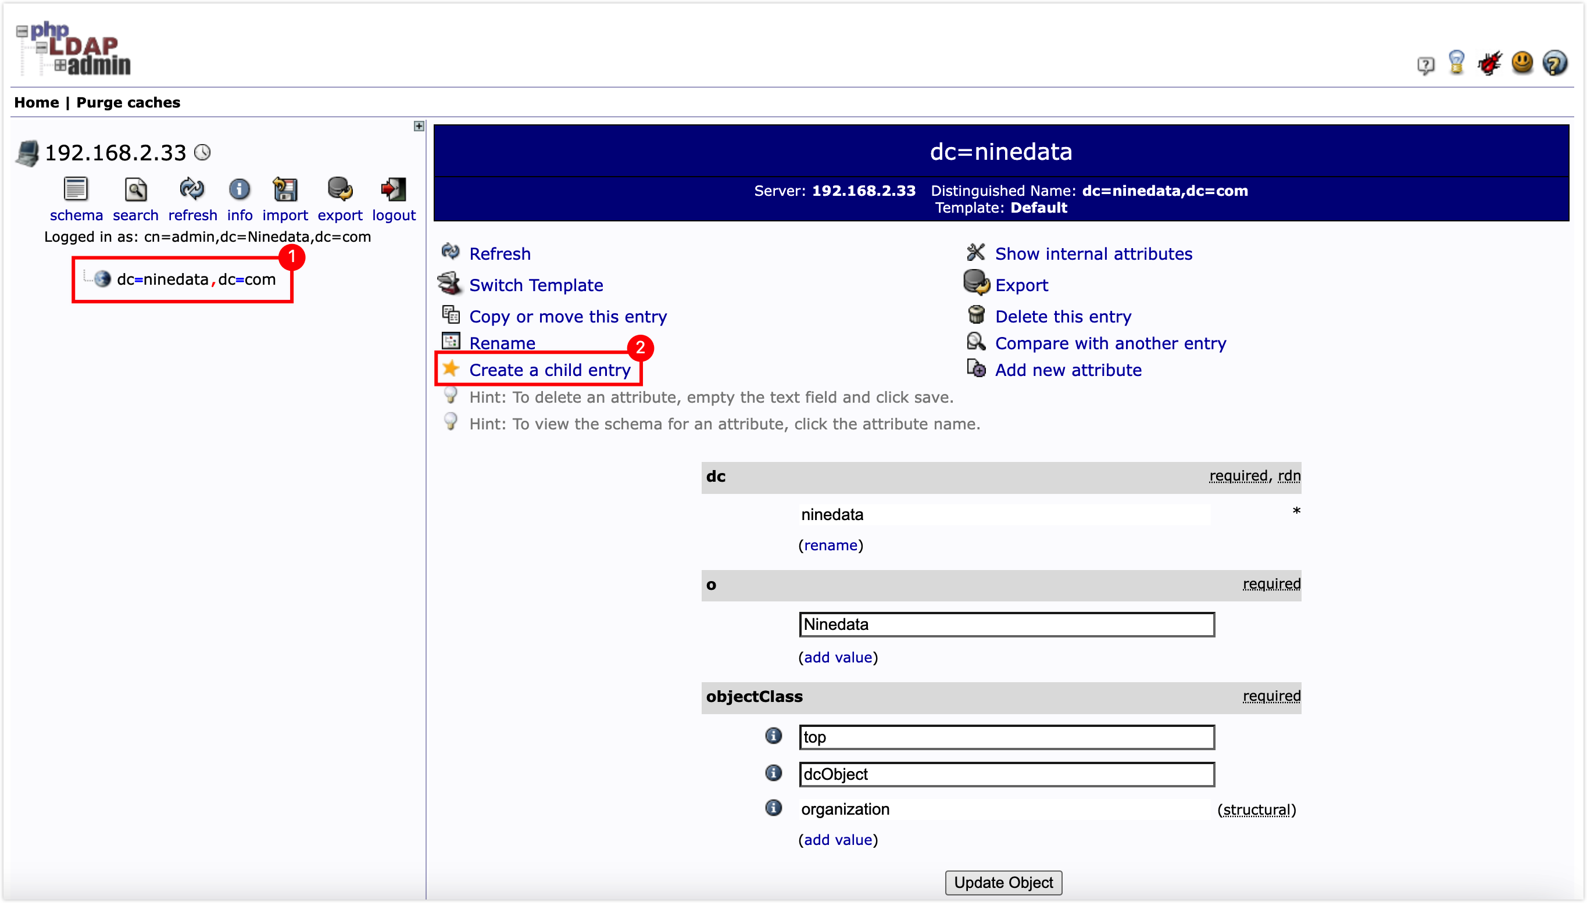This screenshot has width=1587, height=903.
Task: Click the objectClass attribute name
Action: pos(754,697)
